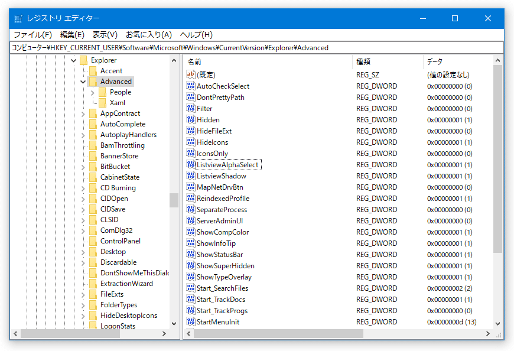Click the StartMenuInit binary icon
The height and width of the screenshot is (351, 514).
point(191,321)
